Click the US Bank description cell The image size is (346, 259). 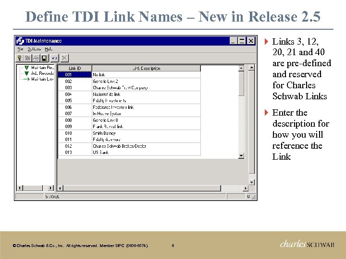click(146, 153)
